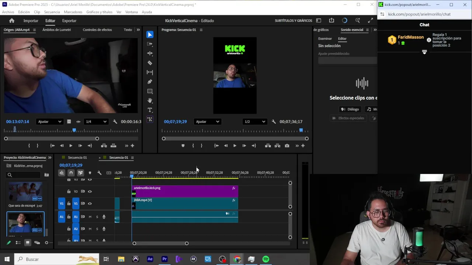Open project panel search filter bin icon
Screen dimensions: 472x265
tap(46, 175)
